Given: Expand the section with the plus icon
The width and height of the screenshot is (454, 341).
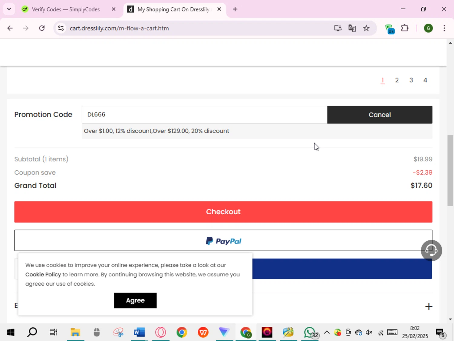Looking at the screenshot, I should pos(429,306).
